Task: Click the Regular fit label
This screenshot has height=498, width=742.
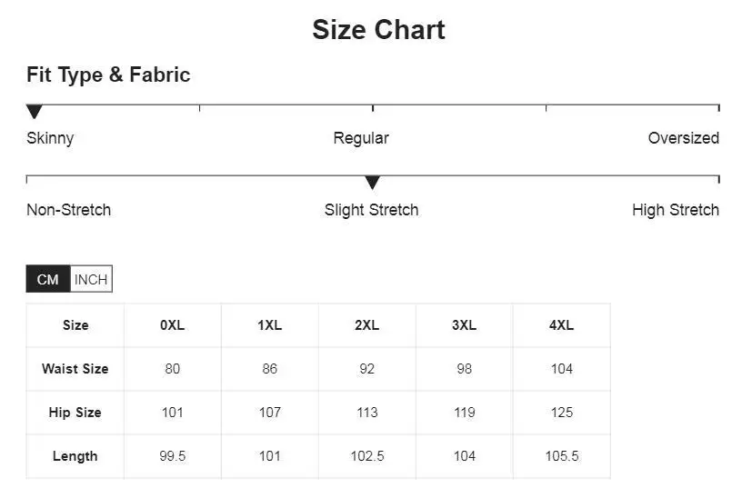Action: pos(361,138)
